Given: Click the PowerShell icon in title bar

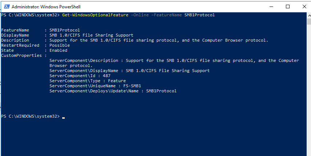Looking at the screenshot, I should point(5,6).
